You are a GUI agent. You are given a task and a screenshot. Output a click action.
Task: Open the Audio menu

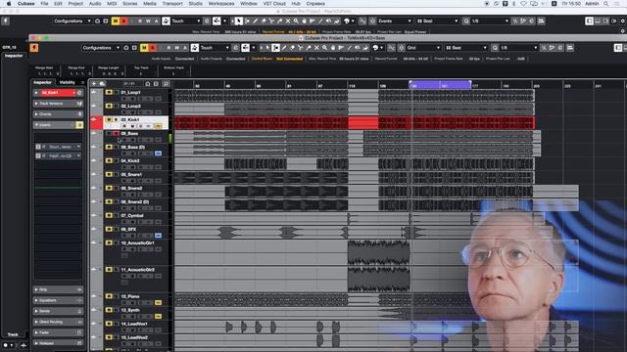(95, 4)
